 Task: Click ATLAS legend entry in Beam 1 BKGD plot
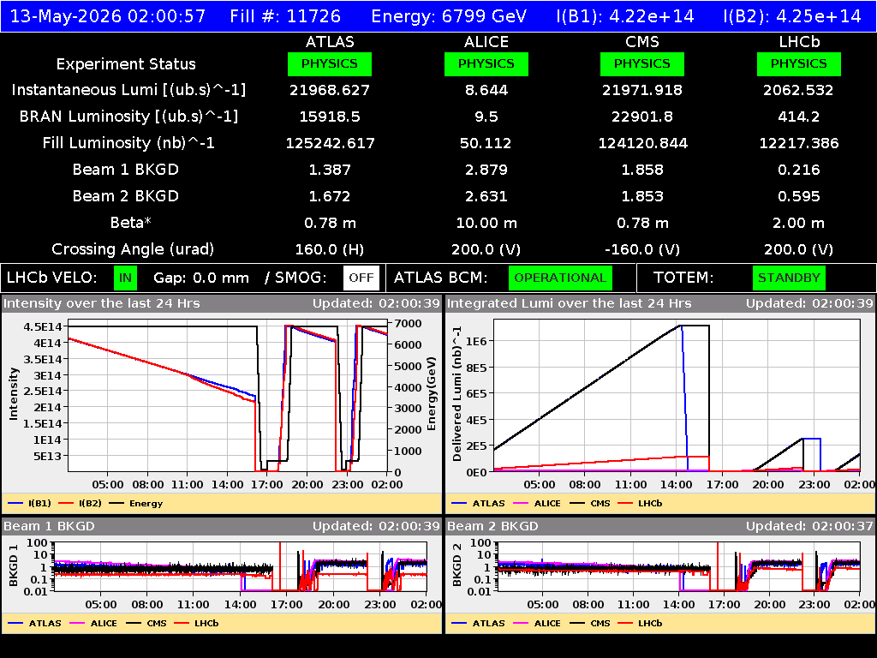pyautogui.click(x=34, y=623)
